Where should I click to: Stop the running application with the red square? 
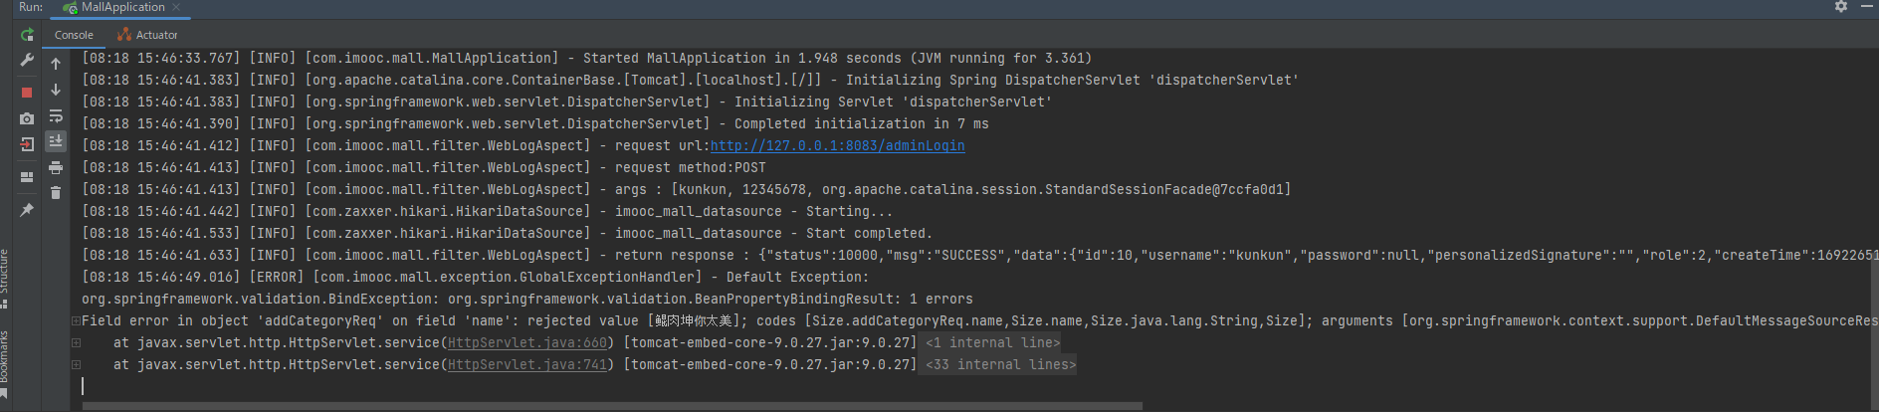click(x=27, y=93)
